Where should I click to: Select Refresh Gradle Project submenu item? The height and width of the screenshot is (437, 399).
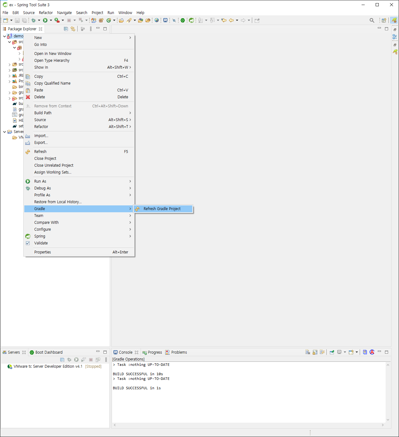point(163,209)
